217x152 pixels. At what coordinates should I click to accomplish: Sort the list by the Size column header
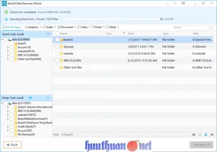point(109,34)
